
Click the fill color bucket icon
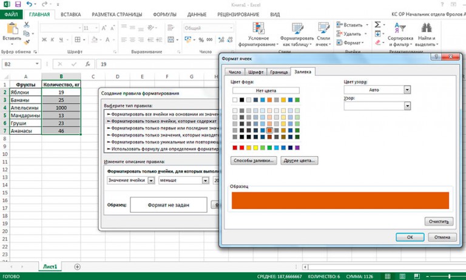tap(95, 39)
